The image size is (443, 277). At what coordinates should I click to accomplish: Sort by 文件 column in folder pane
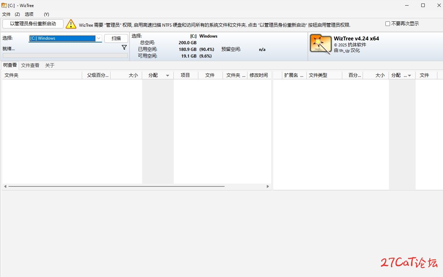point(211,75)
